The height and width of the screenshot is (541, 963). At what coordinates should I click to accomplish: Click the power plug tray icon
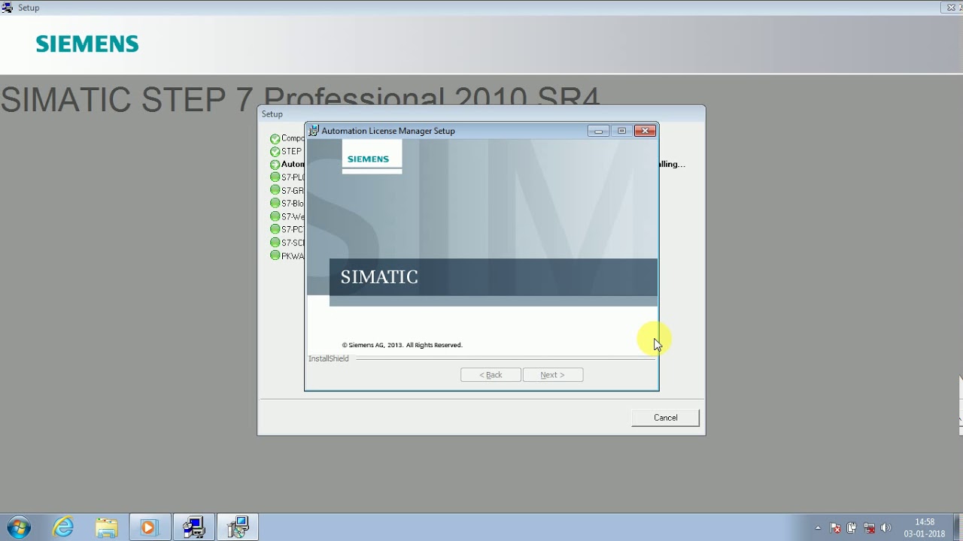(x=852, y=528)
